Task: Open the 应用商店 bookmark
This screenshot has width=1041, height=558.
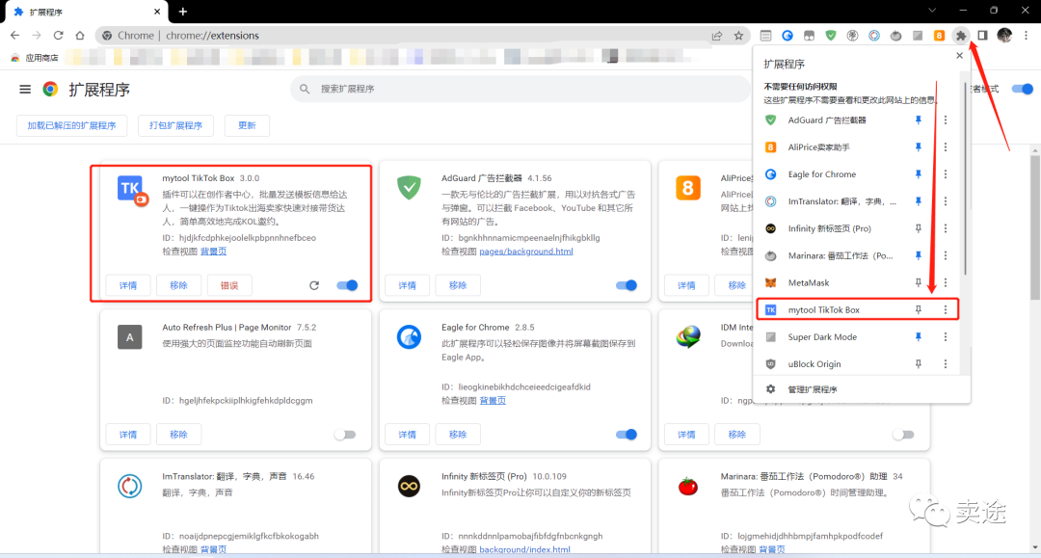Action: (x=36, y=58)
